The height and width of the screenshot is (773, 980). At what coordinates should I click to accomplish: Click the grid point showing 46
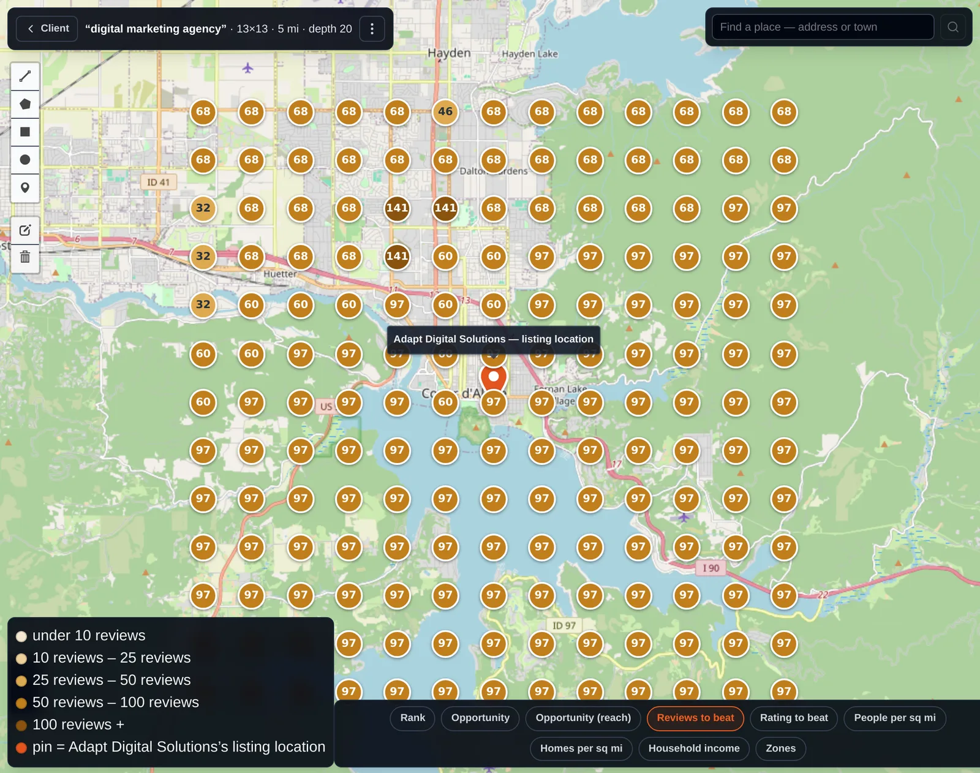(x=445, y=111)
